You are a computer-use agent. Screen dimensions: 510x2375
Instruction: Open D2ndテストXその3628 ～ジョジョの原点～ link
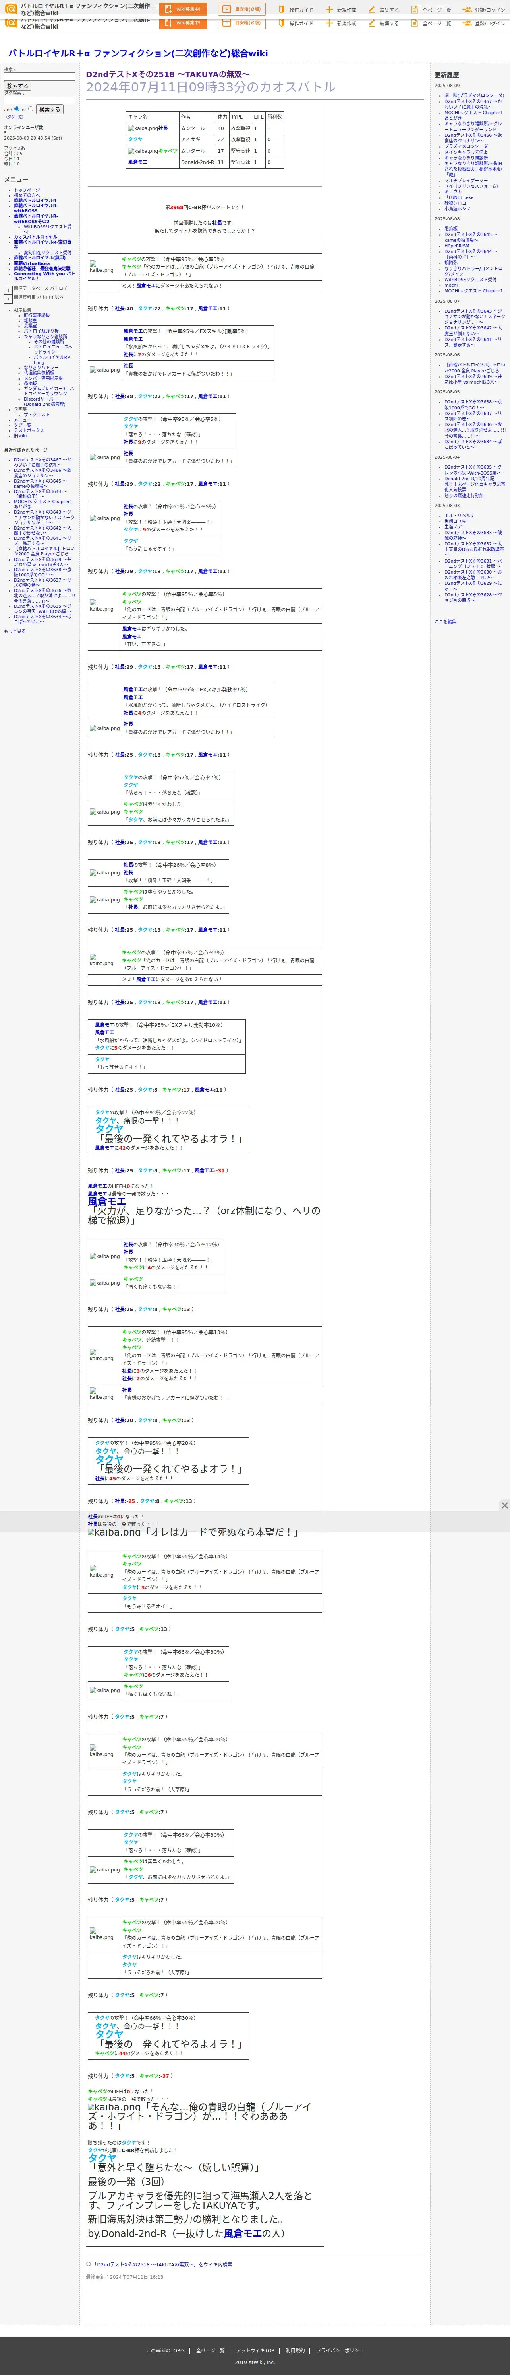(473, 598)
